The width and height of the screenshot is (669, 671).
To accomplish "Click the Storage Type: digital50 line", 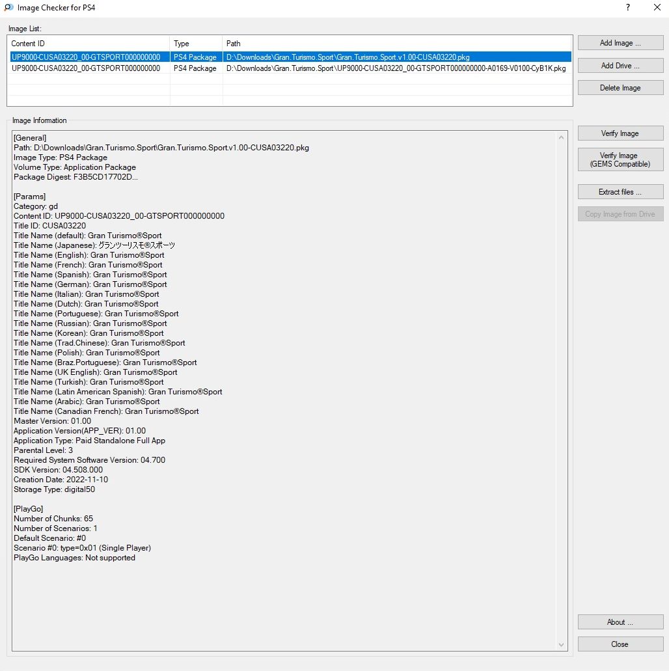I will pyautogui.click(x=55, y=489).
